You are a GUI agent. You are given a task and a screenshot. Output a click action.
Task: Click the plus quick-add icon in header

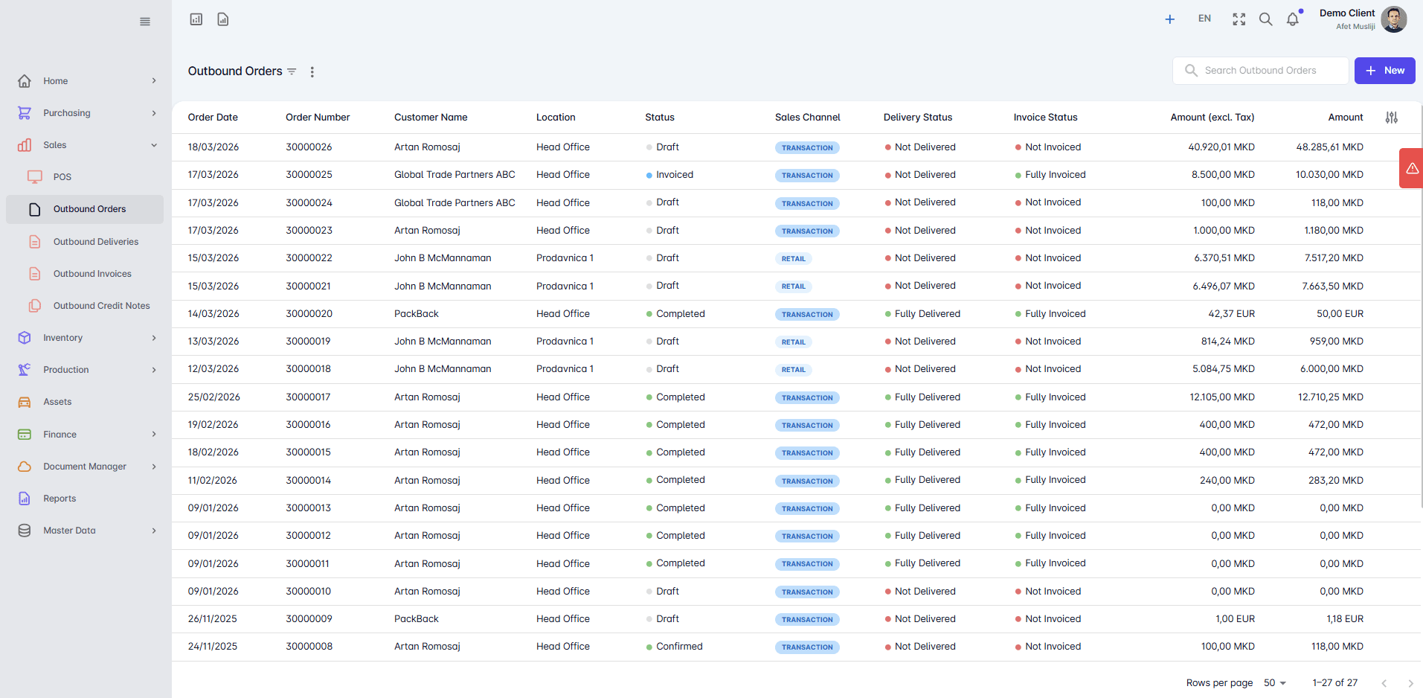pyautogui.click(x=1170, y=19)
